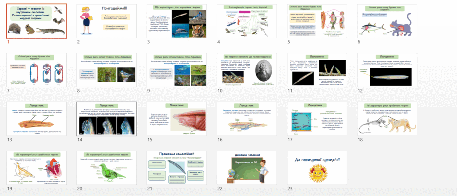This screenshot has height=196, width=457.
Task: Open slide 21 independent work worksheet
Action: point(177,168)
